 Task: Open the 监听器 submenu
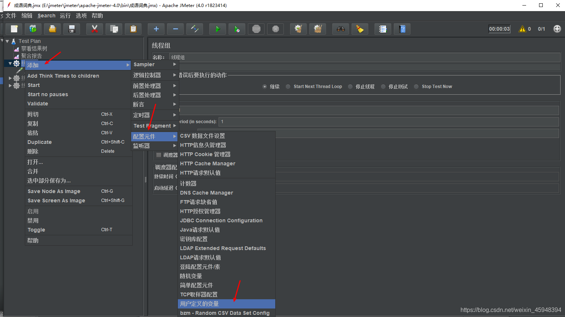tap(155, 146)
